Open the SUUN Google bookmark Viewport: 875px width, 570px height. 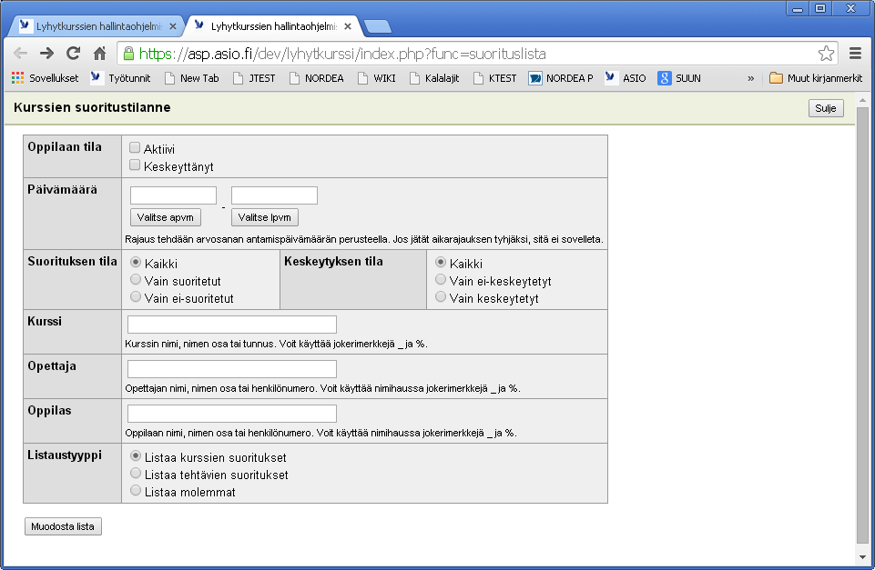click(x=679, y=78)
